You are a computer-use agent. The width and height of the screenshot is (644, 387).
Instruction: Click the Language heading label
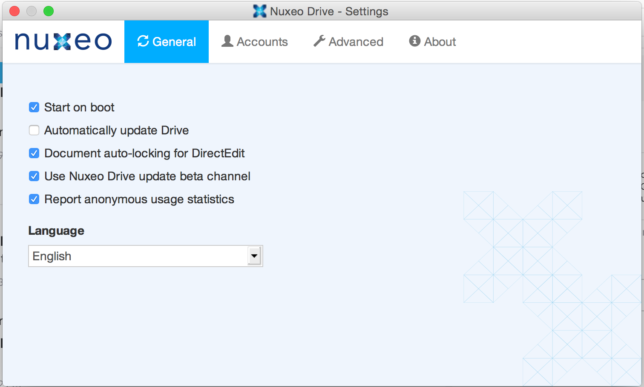[56, 231]
